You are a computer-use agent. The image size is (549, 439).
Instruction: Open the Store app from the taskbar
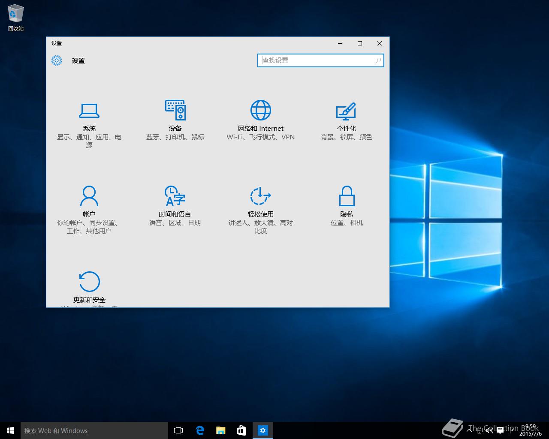tap(242, 430)
